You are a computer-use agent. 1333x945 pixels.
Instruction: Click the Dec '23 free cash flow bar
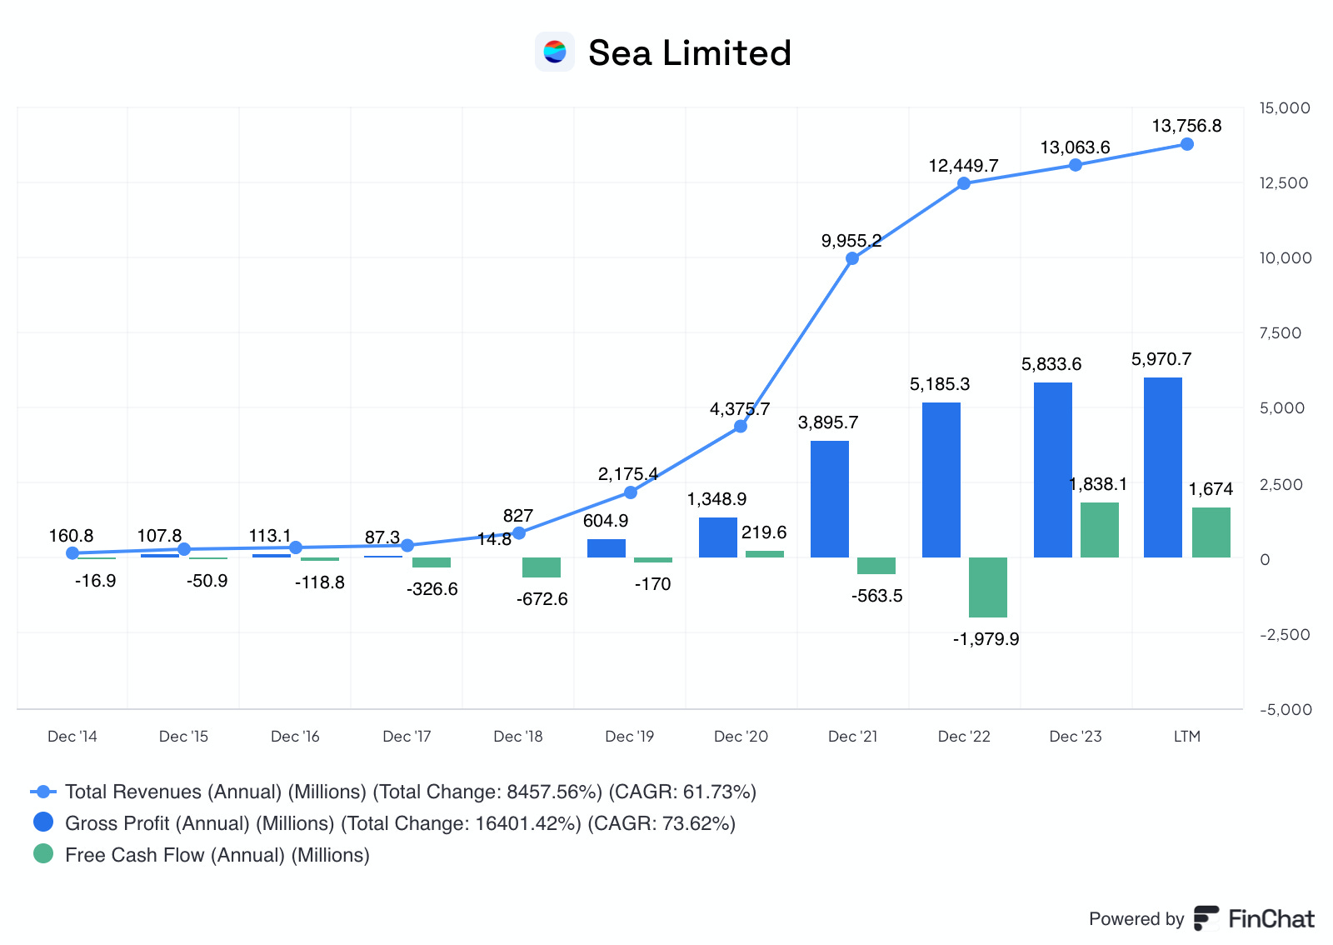click(x=1100, y=530)
